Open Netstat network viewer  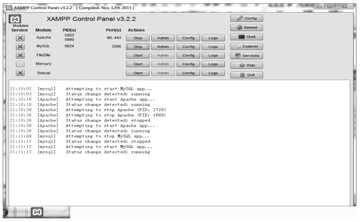click(x=247, y=27)
